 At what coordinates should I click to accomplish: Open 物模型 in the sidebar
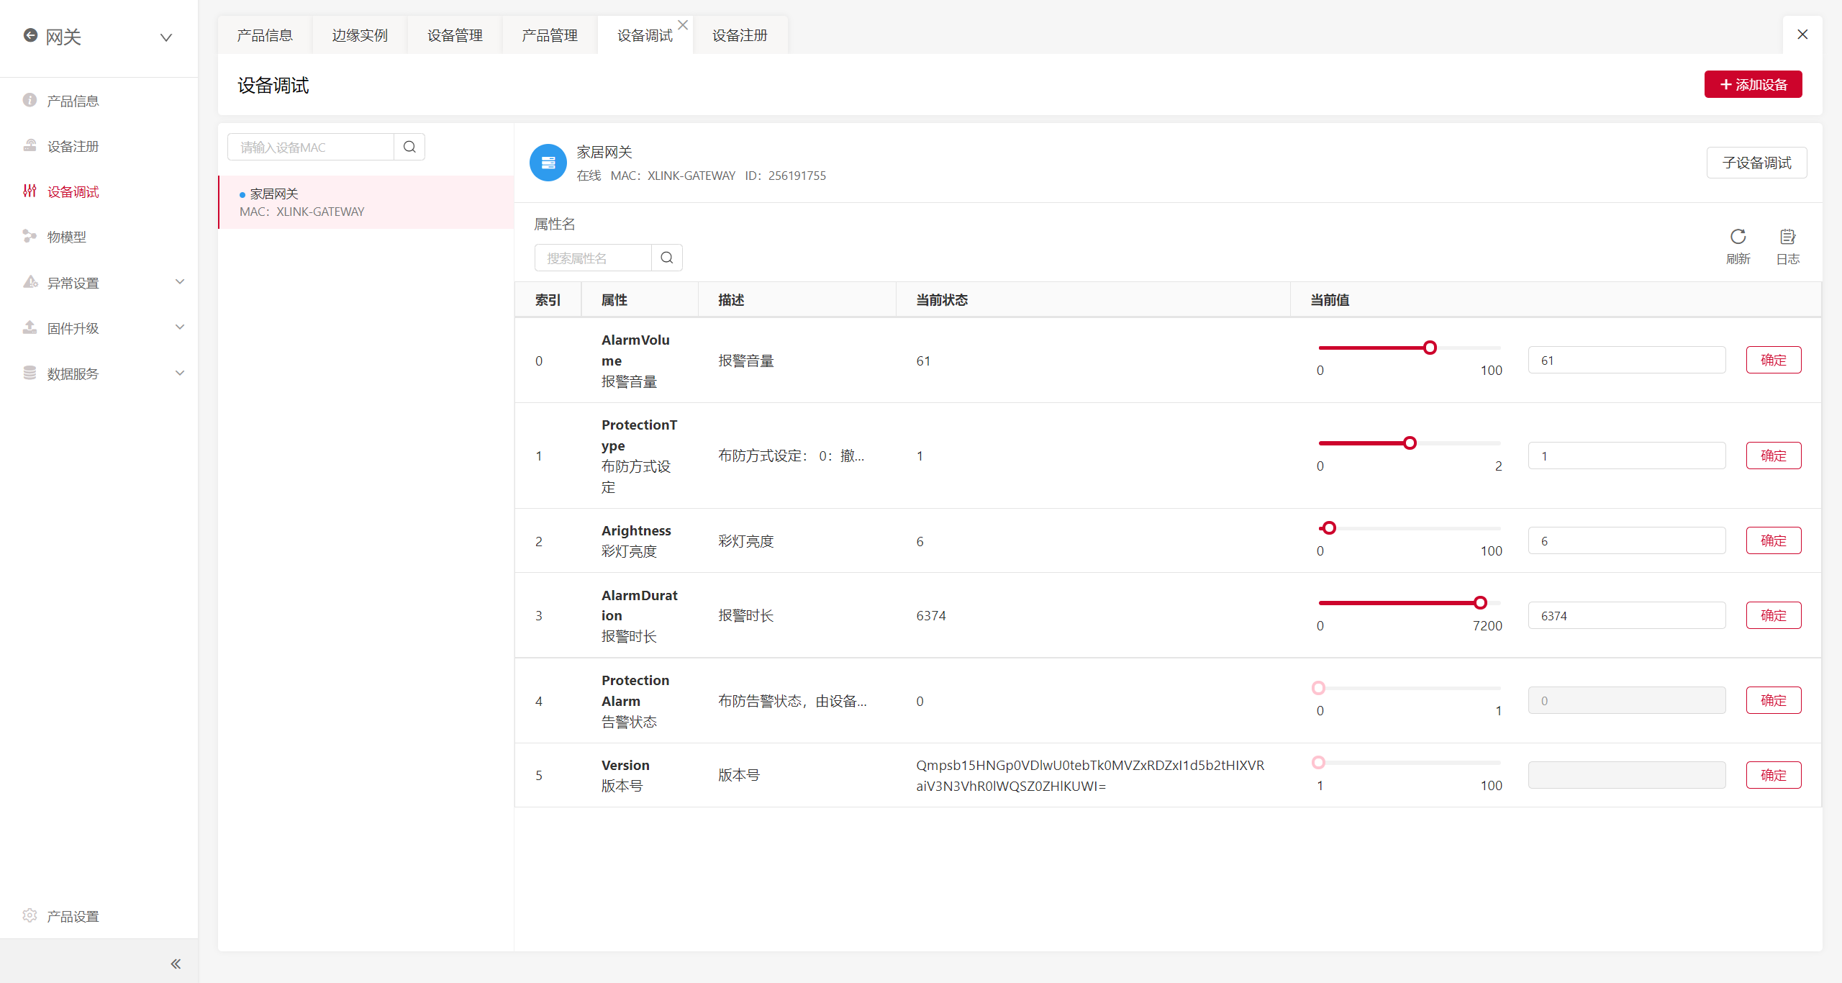66,237
